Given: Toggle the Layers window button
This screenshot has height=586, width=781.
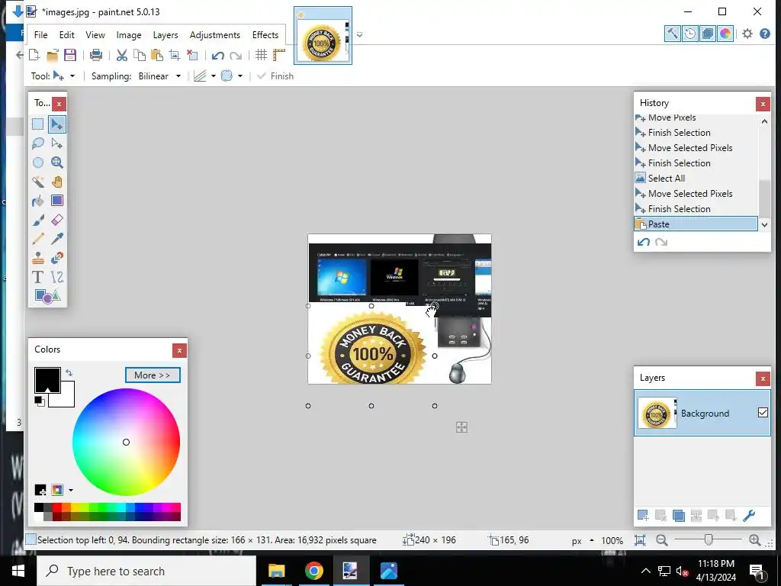Looking at the screenshot, I should (707, 34).
